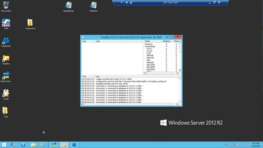
Task: Sort by the Task column header
Action: [x=119, y=41]
